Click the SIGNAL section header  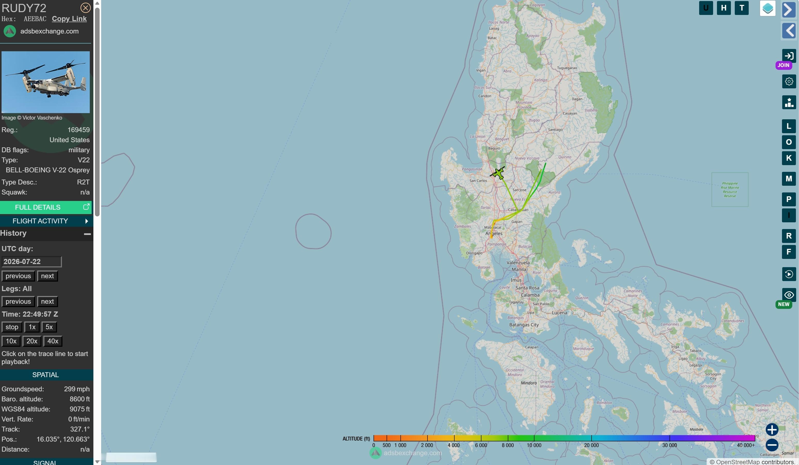coord(46,462)
